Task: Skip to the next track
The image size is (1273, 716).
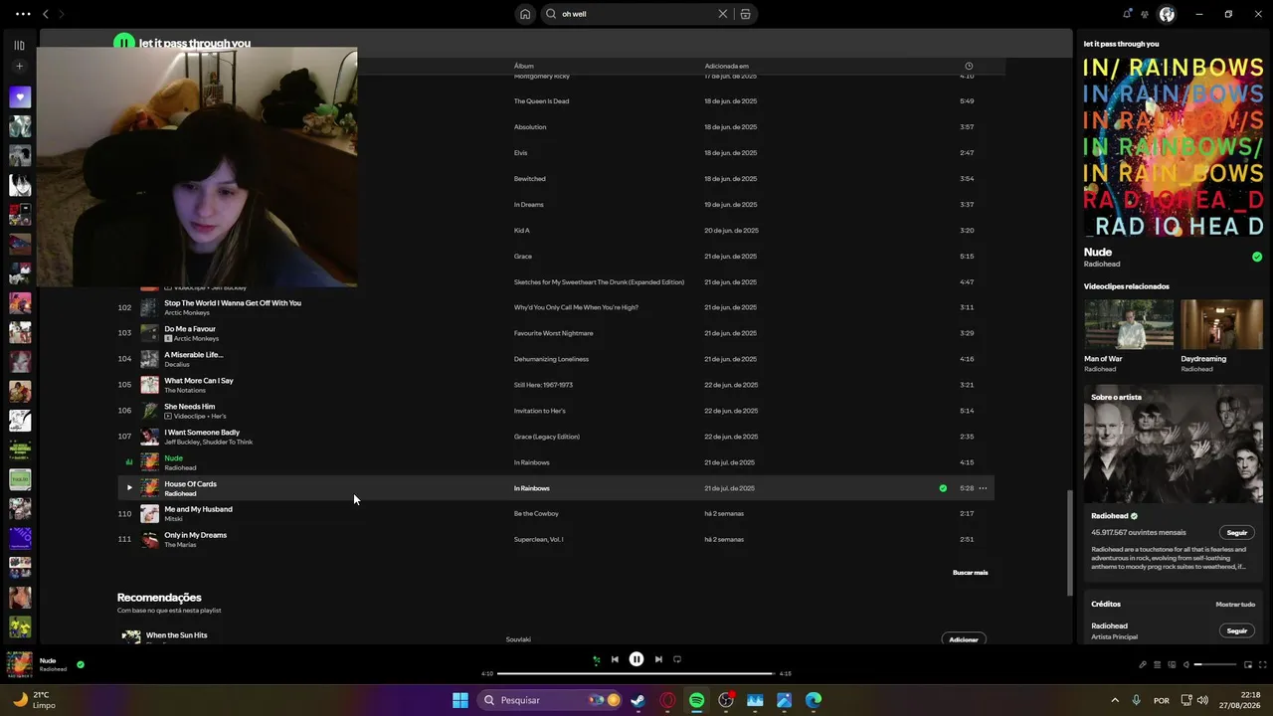Action: (x=658, y=659)
